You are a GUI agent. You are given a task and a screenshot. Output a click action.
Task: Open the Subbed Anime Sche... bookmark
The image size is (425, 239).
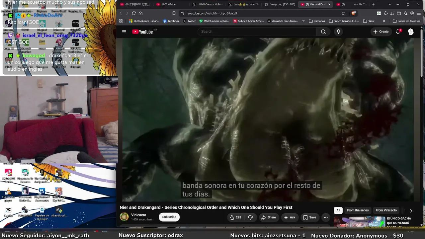249,21
